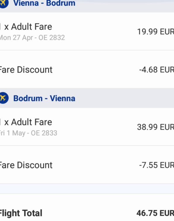Click the Flight Total label

(x=21, y=213)
